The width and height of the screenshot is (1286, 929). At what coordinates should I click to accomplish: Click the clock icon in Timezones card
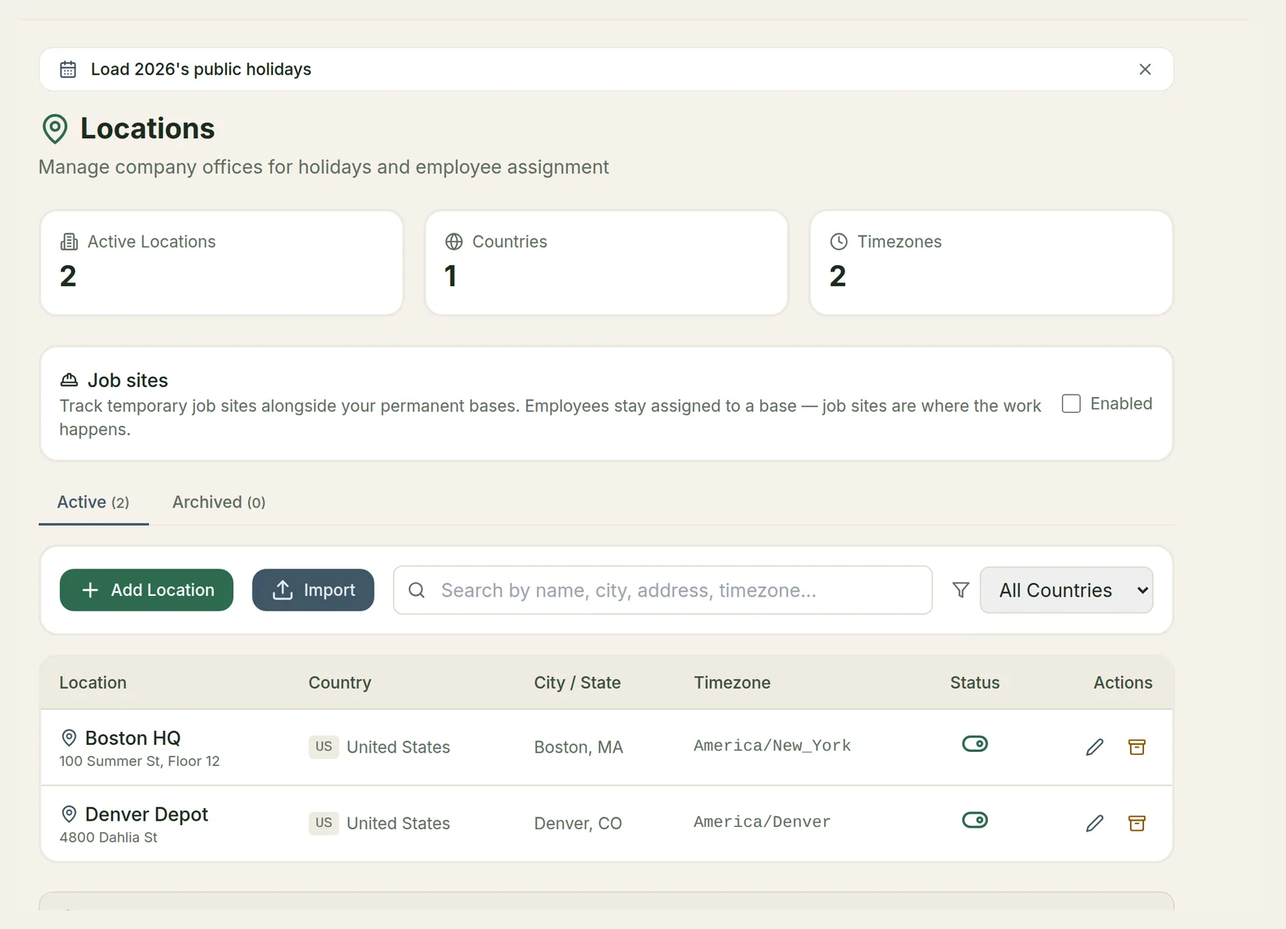click(x=838, y=242)
